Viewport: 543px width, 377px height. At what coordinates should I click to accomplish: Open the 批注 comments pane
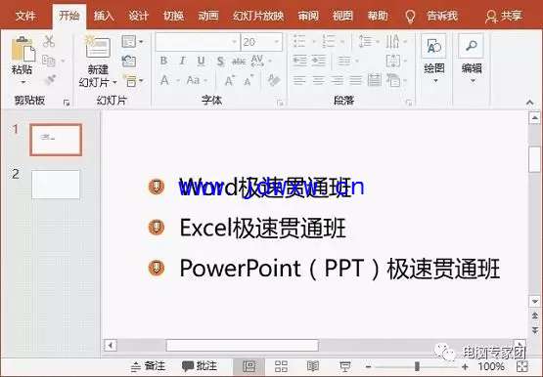200,366
